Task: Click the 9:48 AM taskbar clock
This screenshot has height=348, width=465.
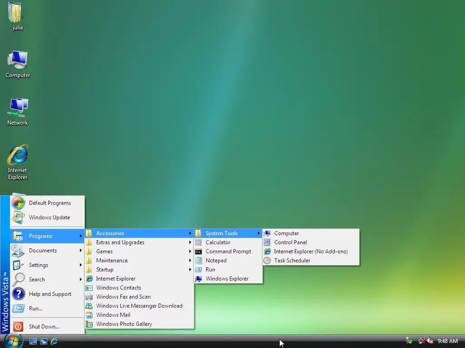Action: click(447, 341)
